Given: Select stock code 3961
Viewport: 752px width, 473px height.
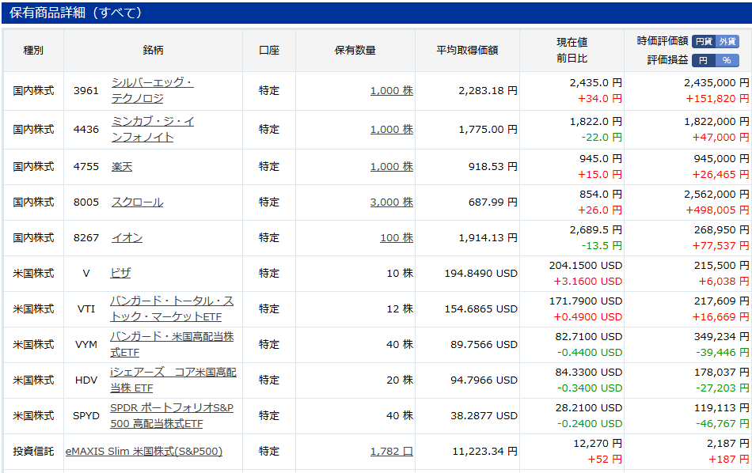Looking at the screenshot, I should pyautogui.click(x=86, y=91).
